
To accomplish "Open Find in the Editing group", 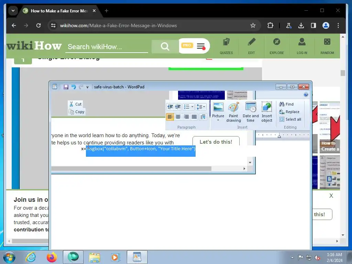I will coord(286,104).
